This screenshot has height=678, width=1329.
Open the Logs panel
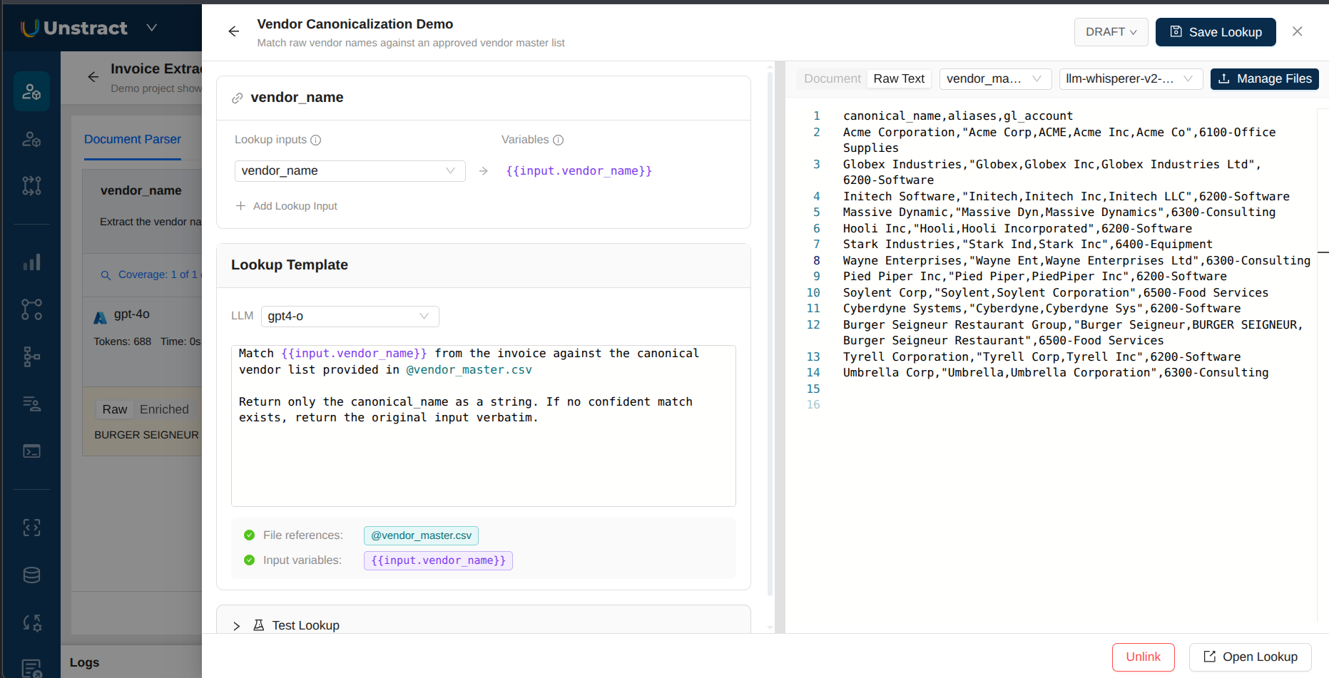coord(85,662)
